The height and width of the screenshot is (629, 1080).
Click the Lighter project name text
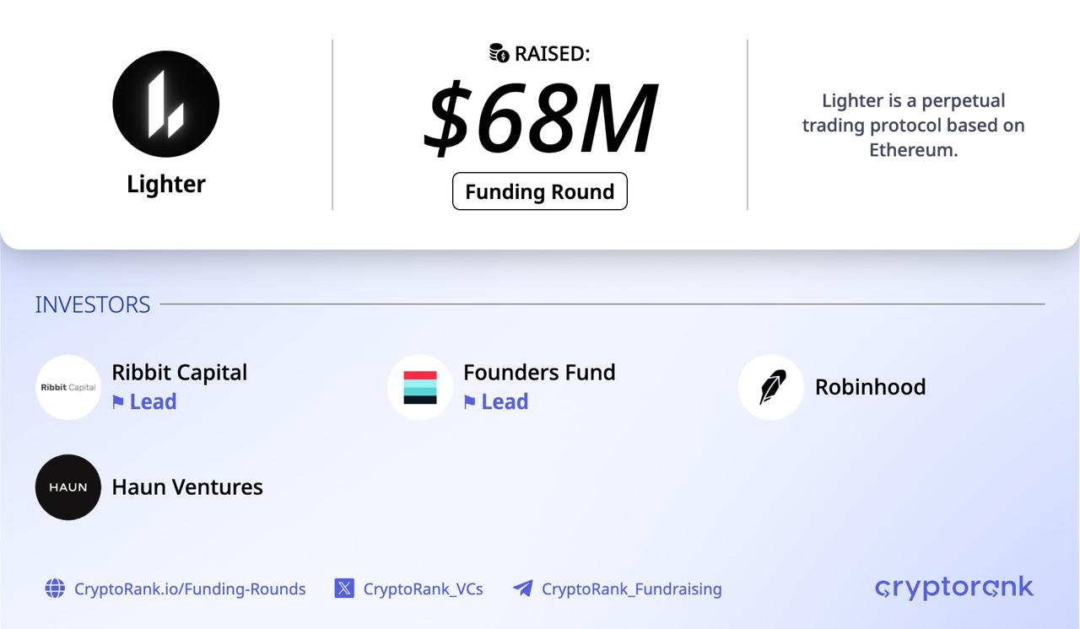pos(166,184)
